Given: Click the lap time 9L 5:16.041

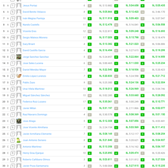Looking at the screenshot, I should pos(132,25).
